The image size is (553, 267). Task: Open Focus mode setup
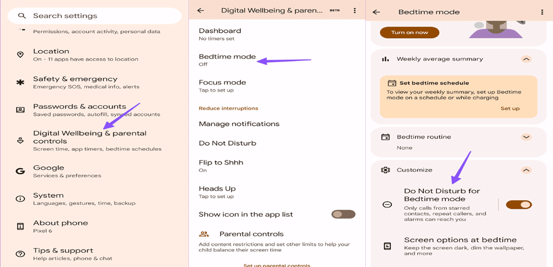coord(277,86)
